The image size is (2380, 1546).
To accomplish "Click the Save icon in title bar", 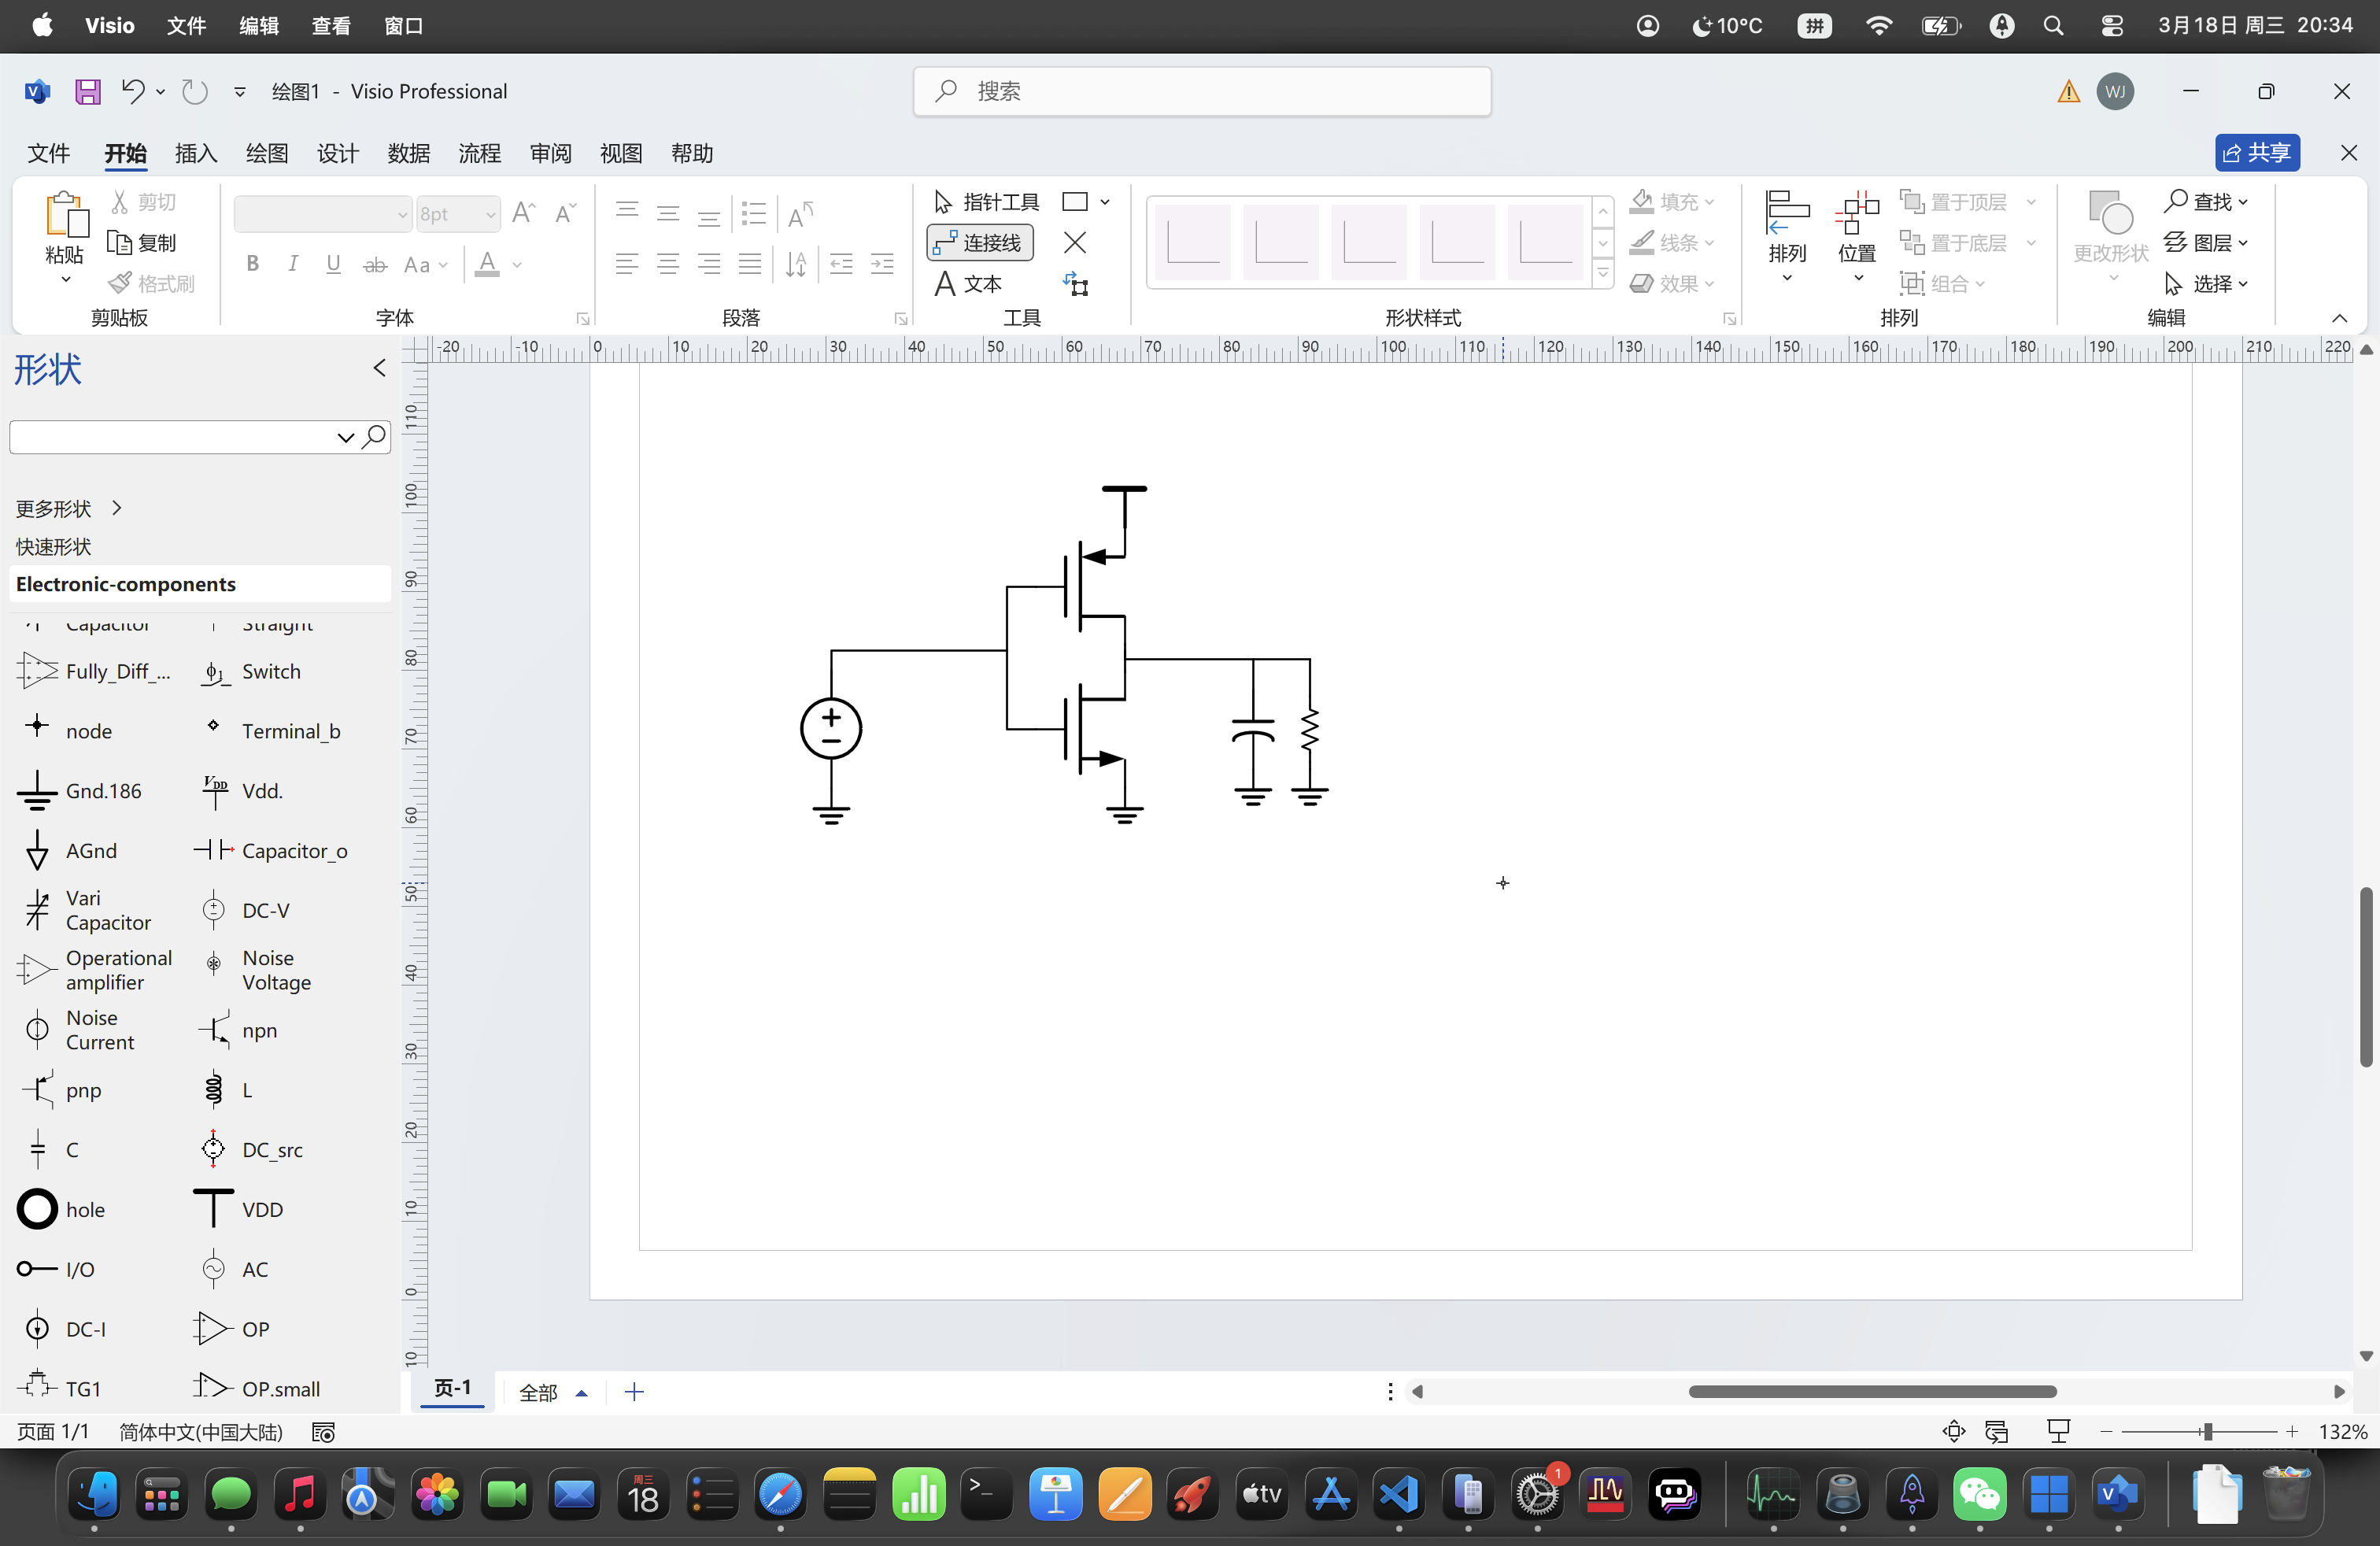I will coord(88,92).
